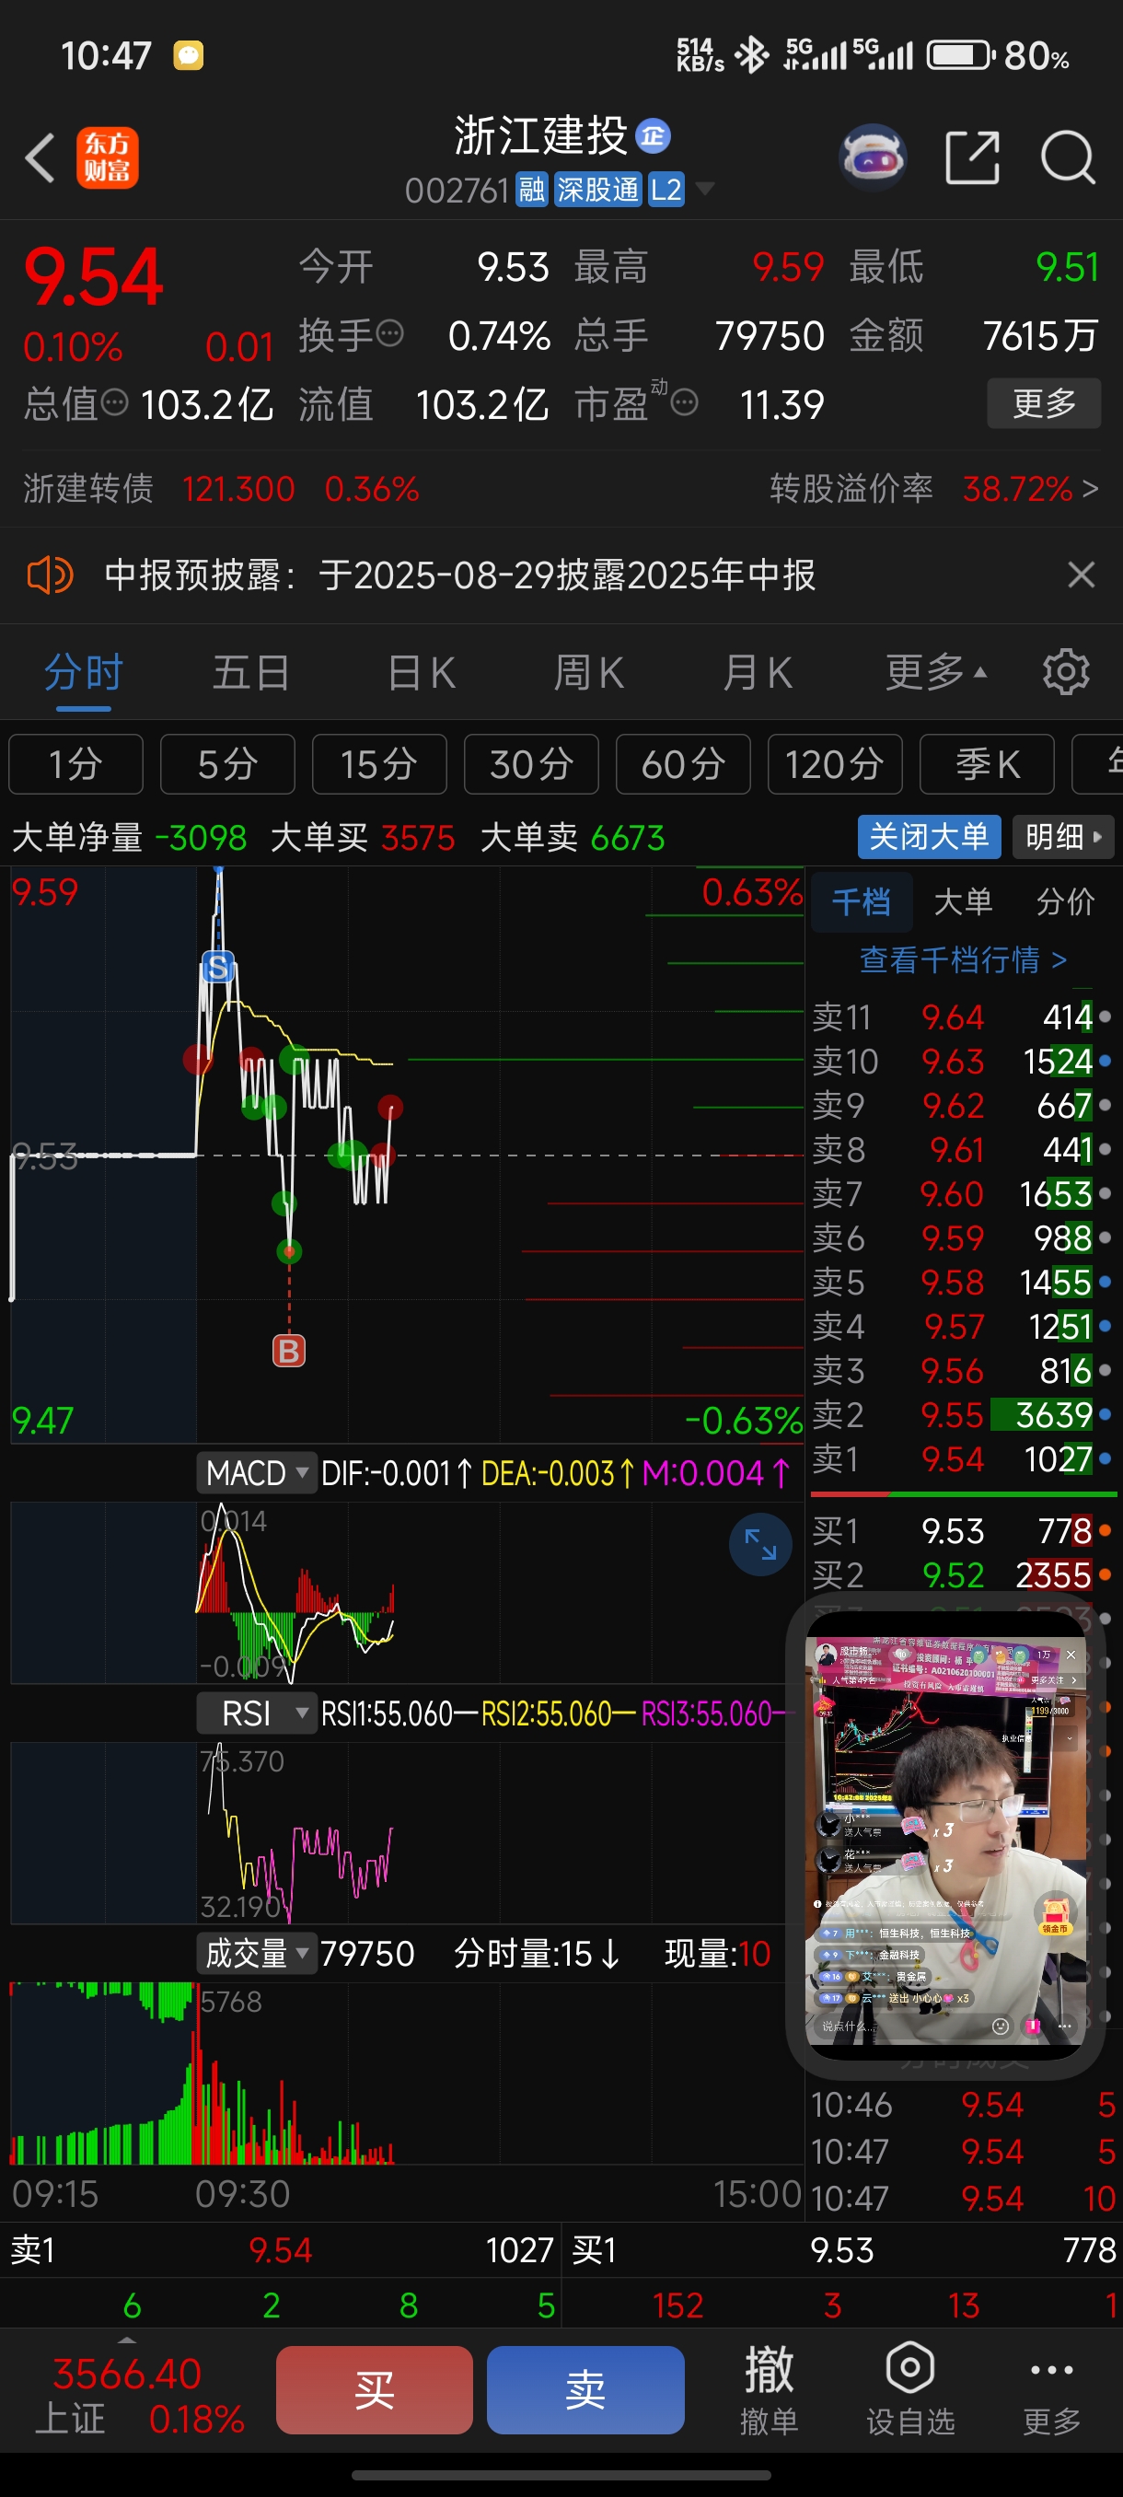
Task: Choose the 30分 period button
Action: click(x=531, y=765)
